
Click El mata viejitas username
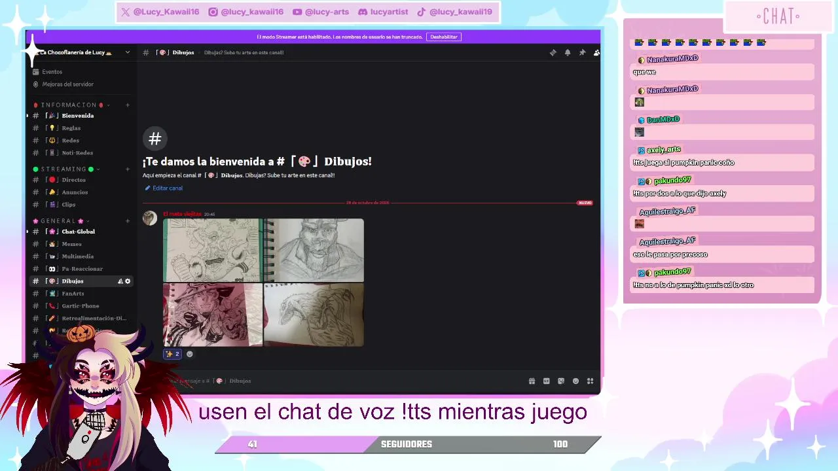(182, 214)
